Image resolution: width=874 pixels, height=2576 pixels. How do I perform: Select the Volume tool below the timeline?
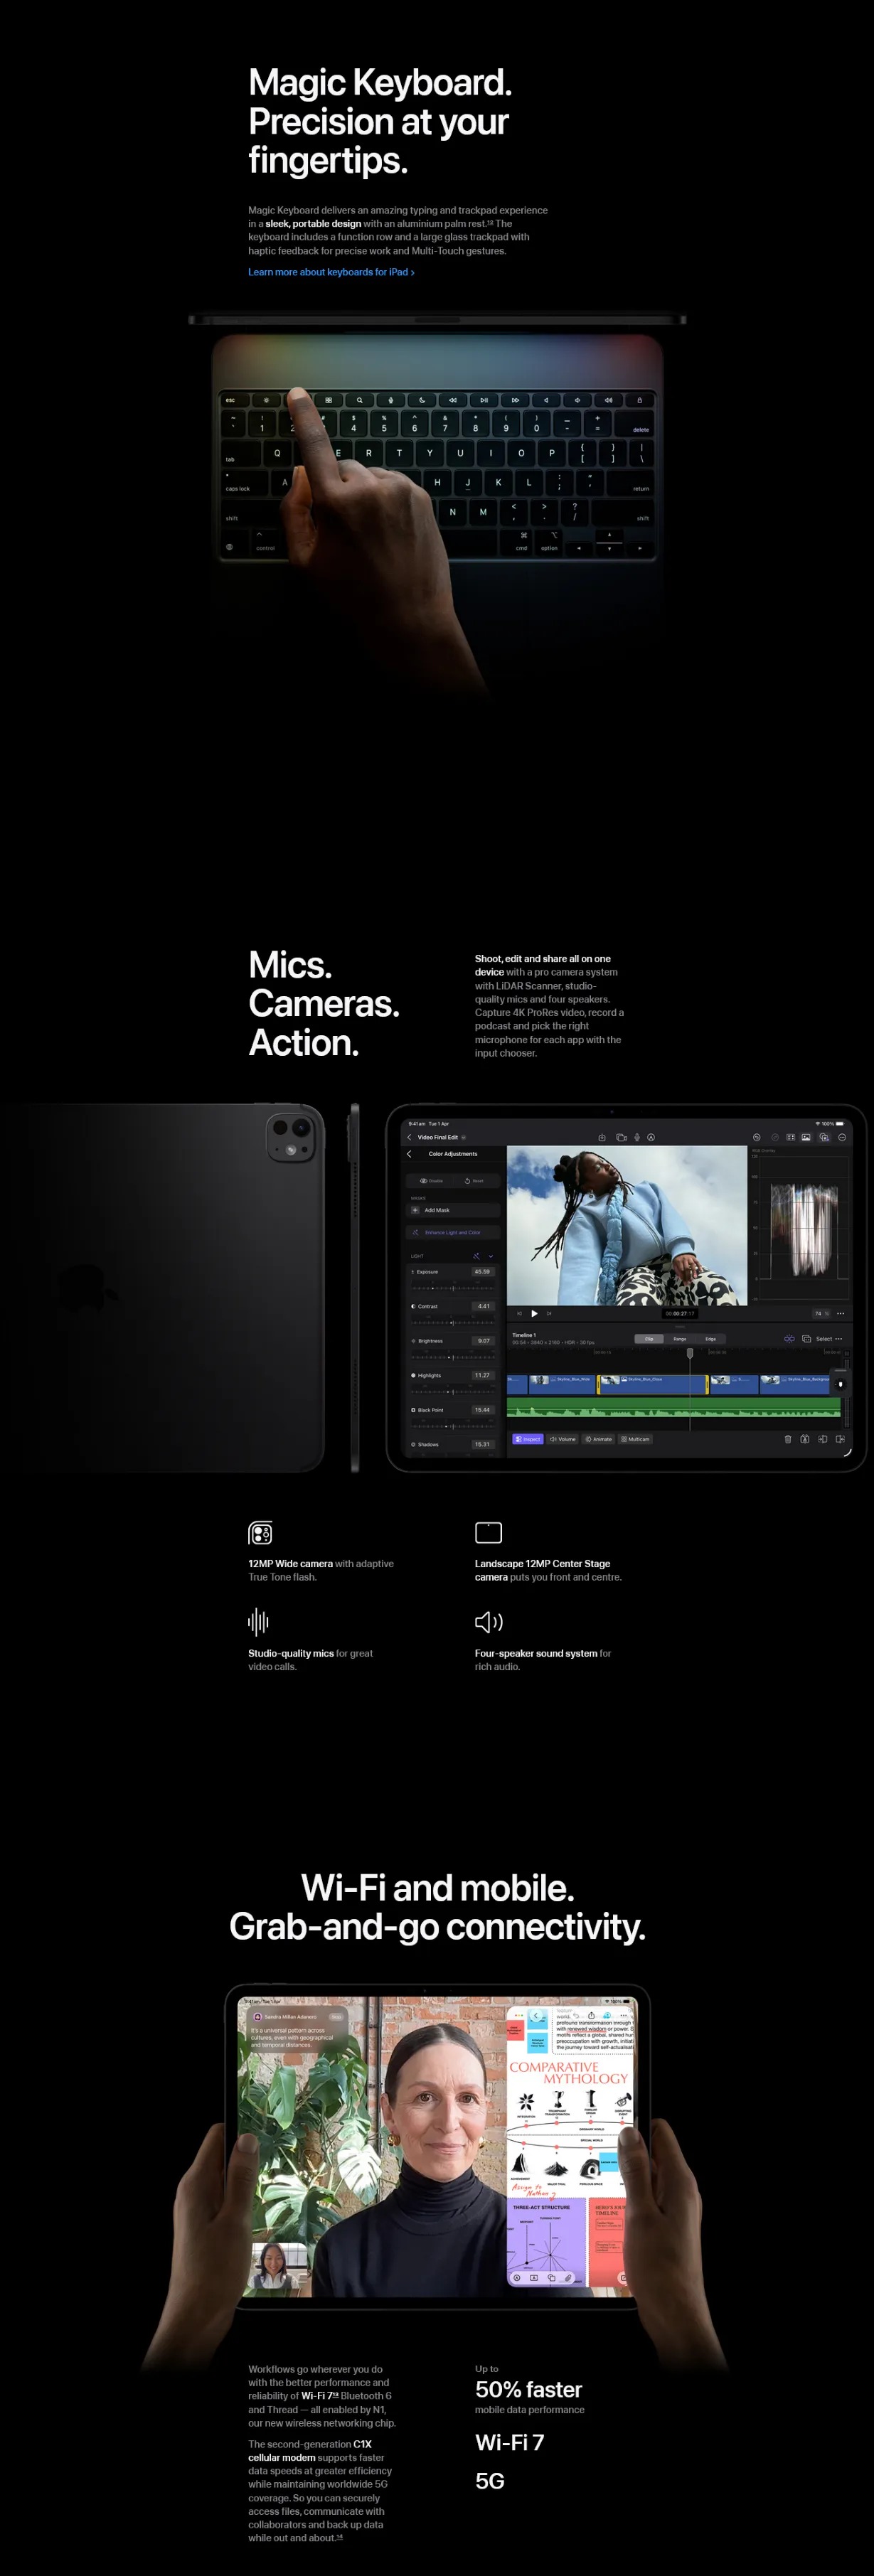tap(563, 1439)
